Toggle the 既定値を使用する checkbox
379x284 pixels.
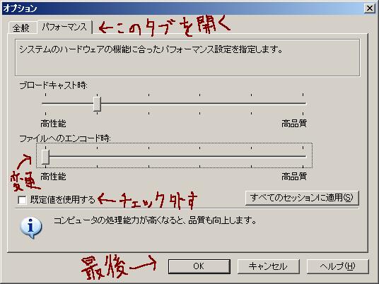pos(22,200)
